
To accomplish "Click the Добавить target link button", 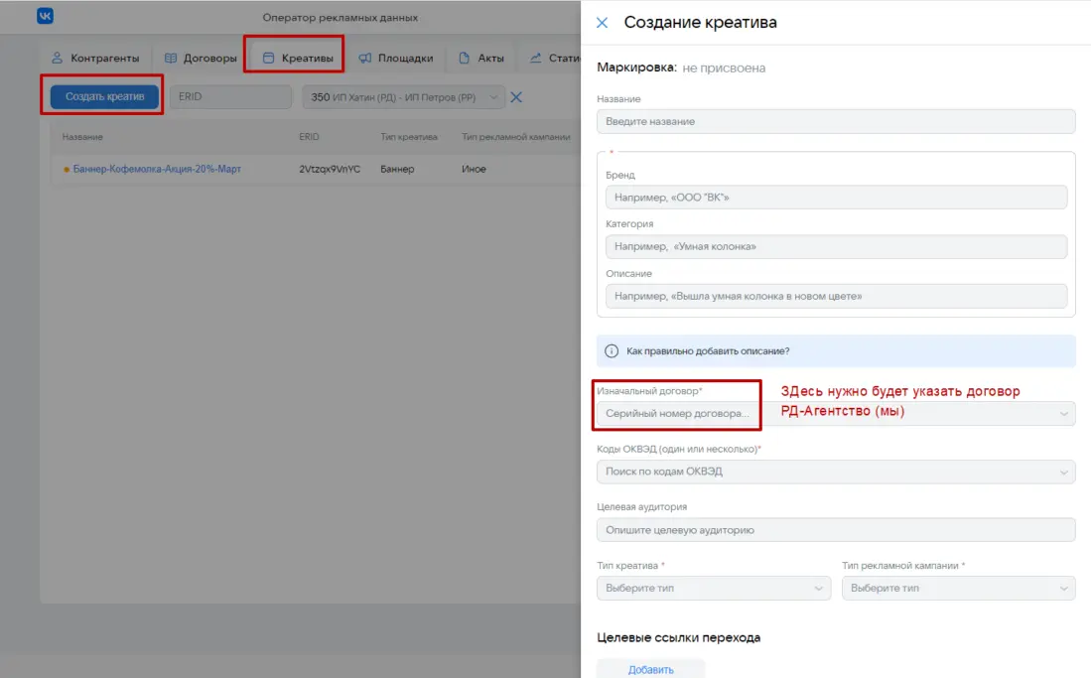I will pyautogui.click(x=650, y=669).
